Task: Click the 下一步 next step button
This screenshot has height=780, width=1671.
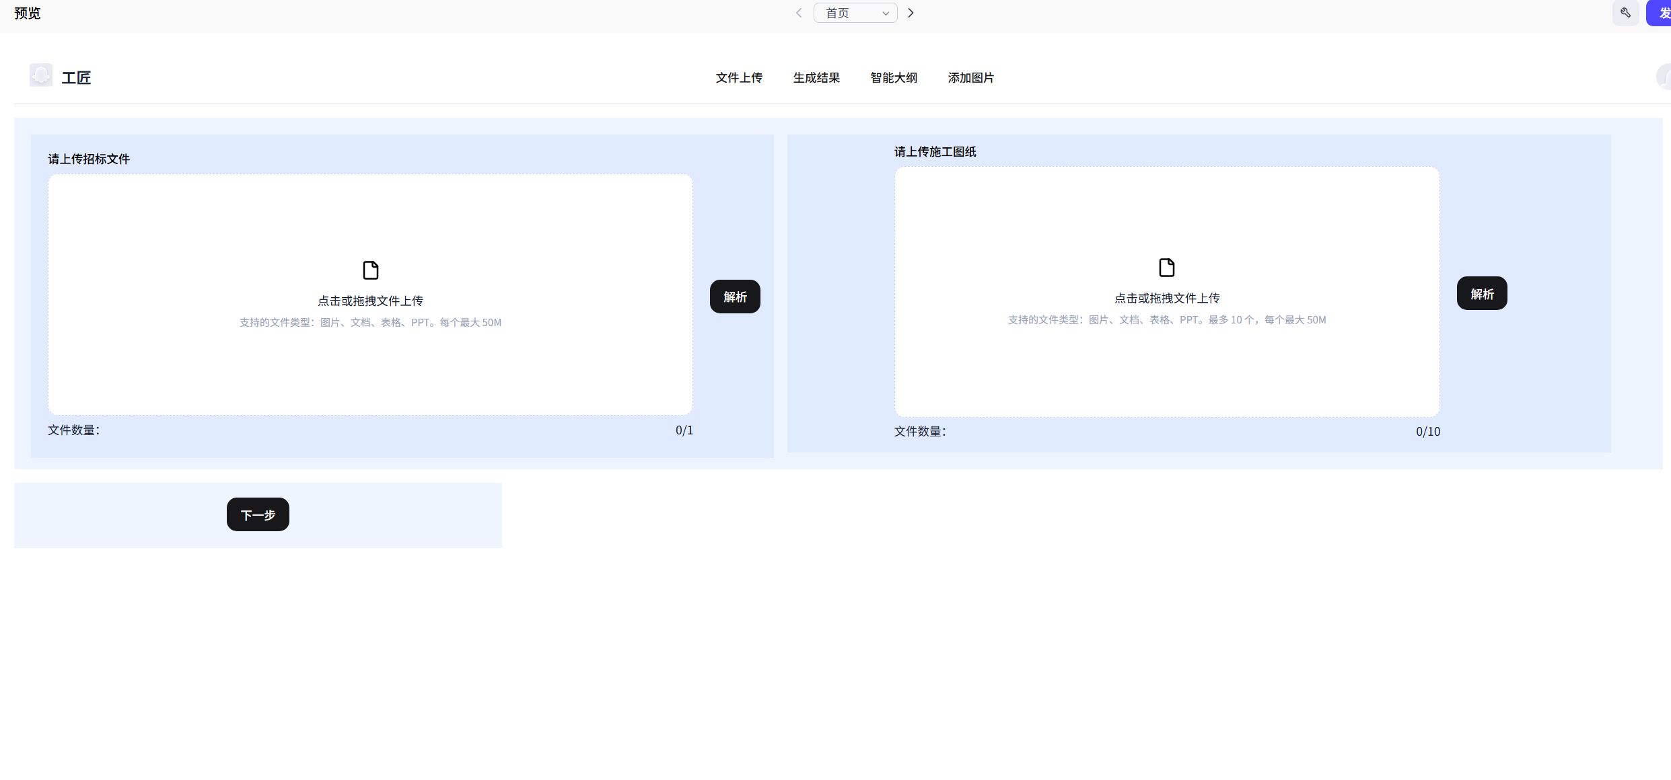Action: tap(258, 514)
